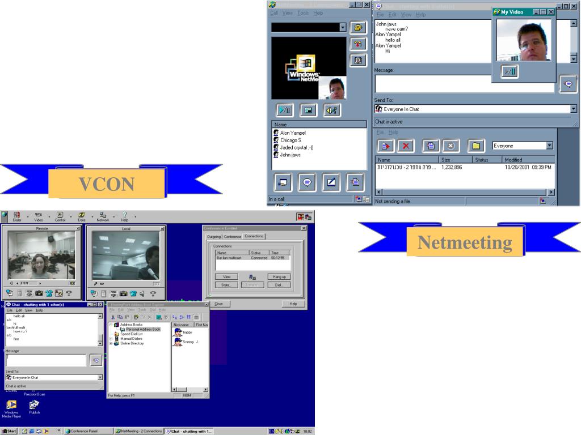
Task: Click Stop Sending icon in File Transfer
Action: click(x=451, y=146)
